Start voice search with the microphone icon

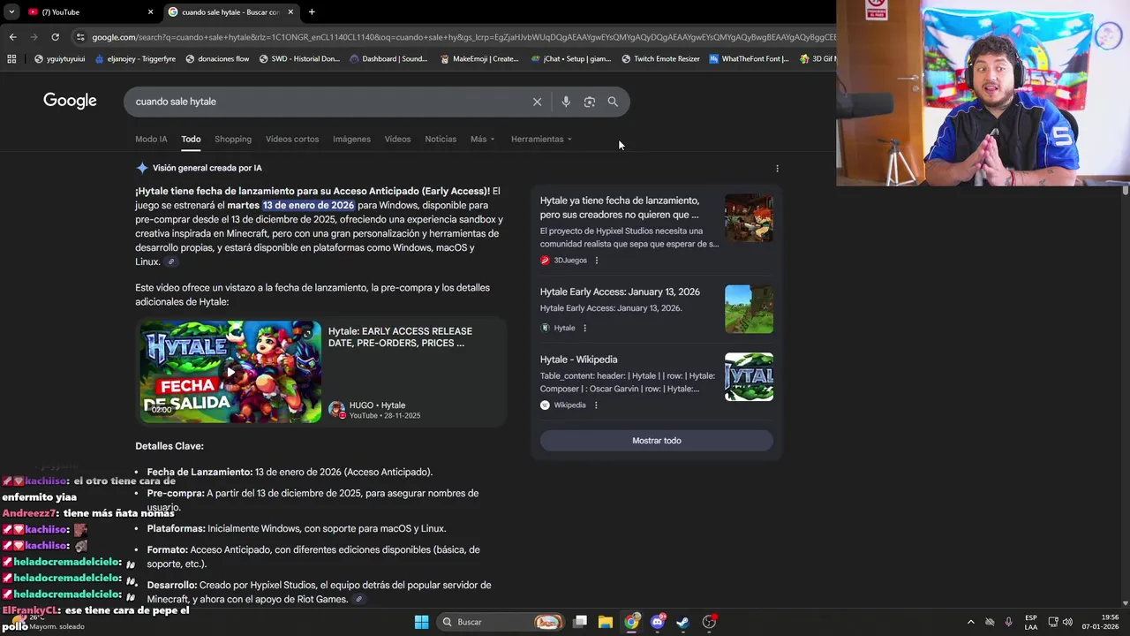[566, 102]
